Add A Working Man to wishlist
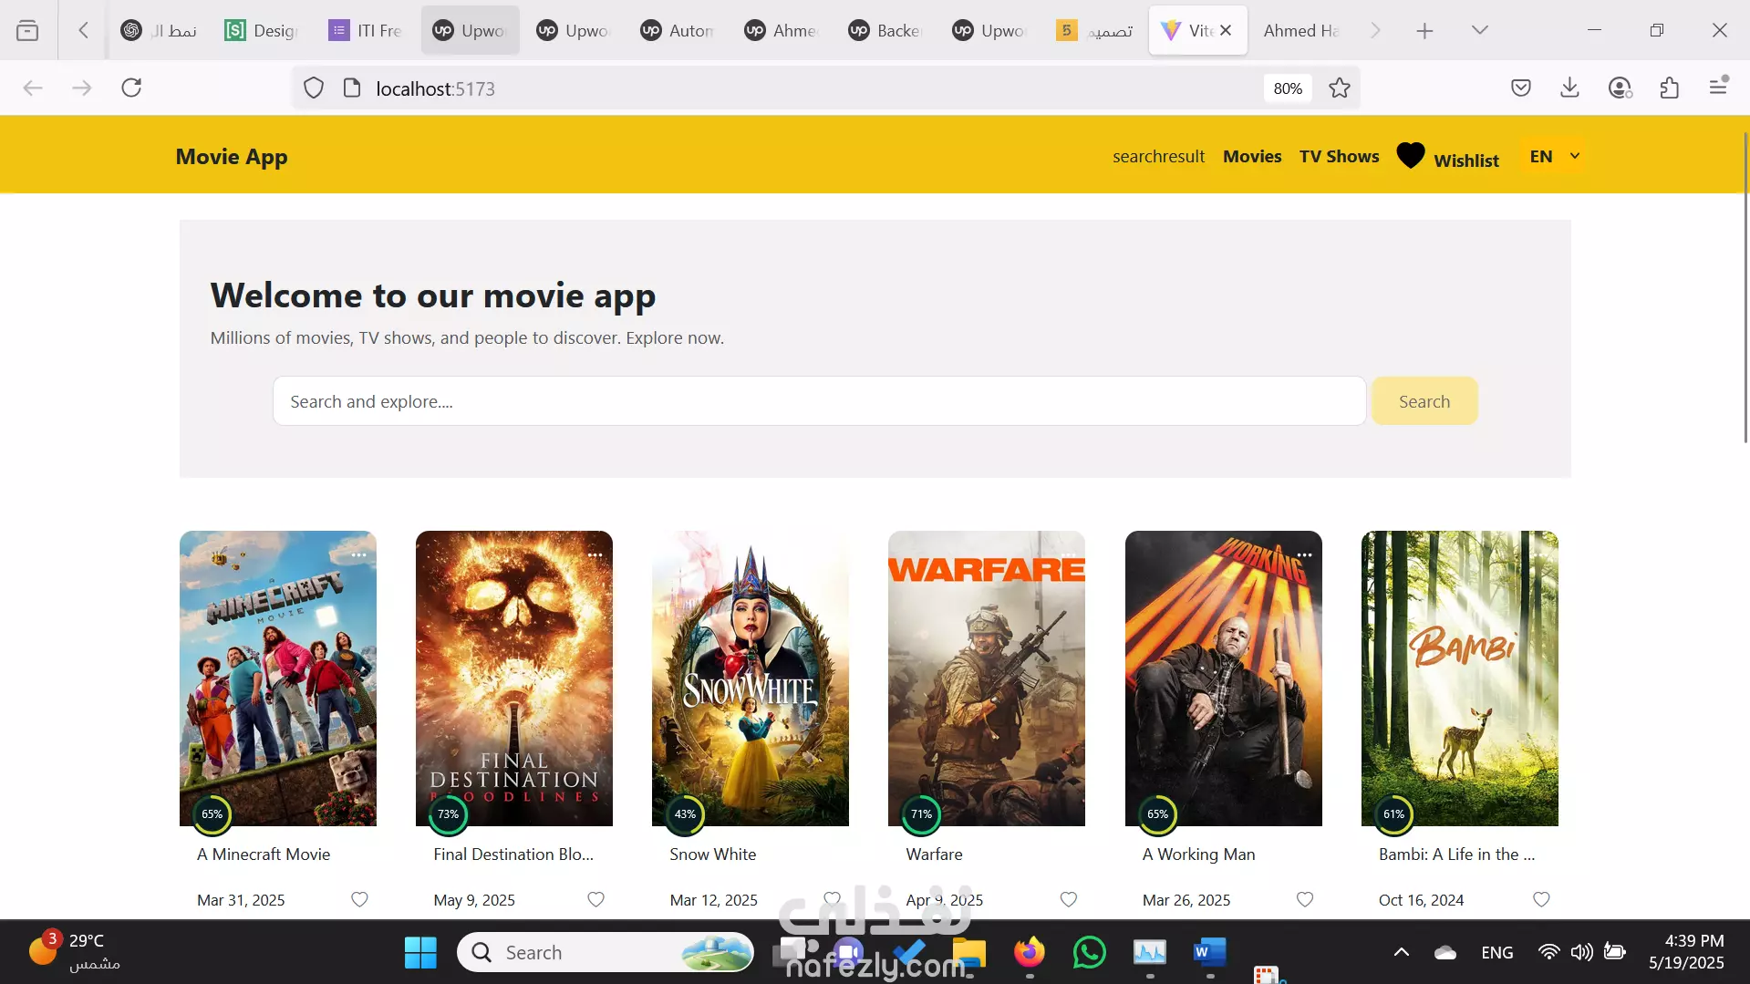 [x=1305, y=900]
